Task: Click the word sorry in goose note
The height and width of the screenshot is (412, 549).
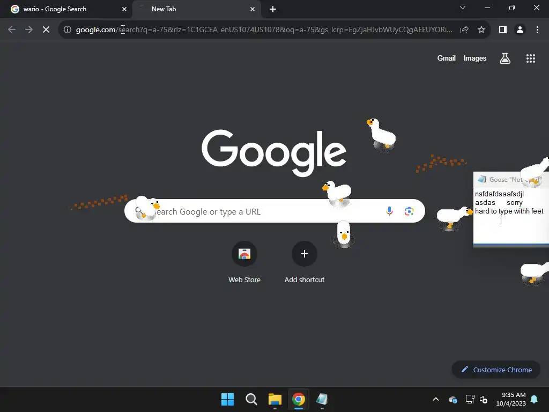Action: (514, 202)
